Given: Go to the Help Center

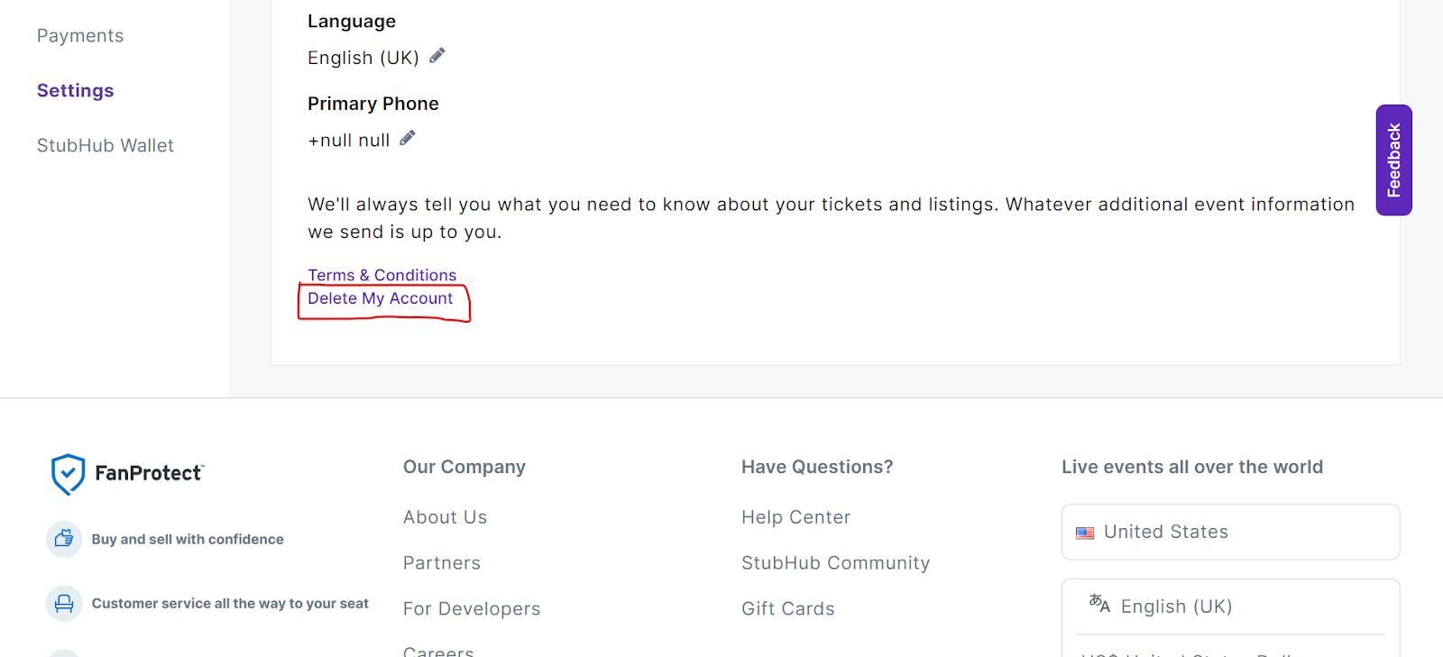Looking at the screenshot, I should [x=796, y=517].
